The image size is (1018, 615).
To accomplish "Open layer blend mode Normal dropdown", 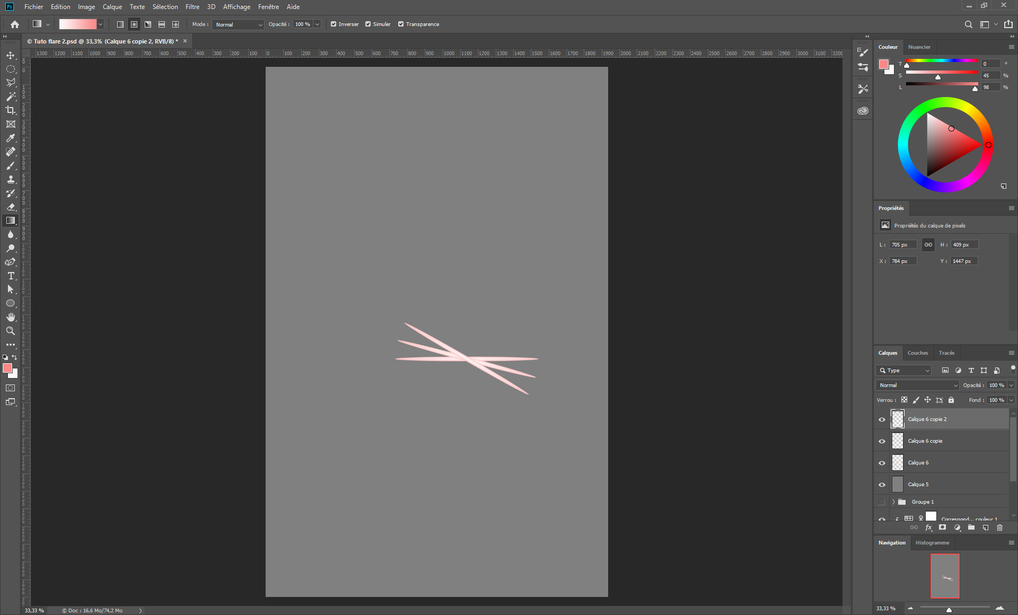I will [x=918, y=385].
